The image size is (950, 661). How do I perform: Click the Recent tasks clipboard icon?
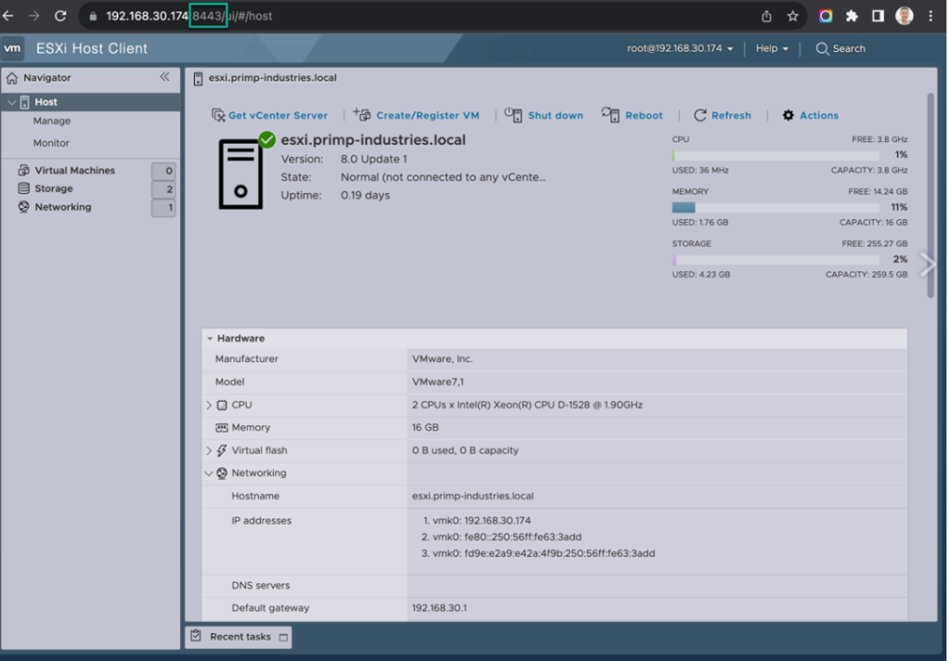click(196, 636)
